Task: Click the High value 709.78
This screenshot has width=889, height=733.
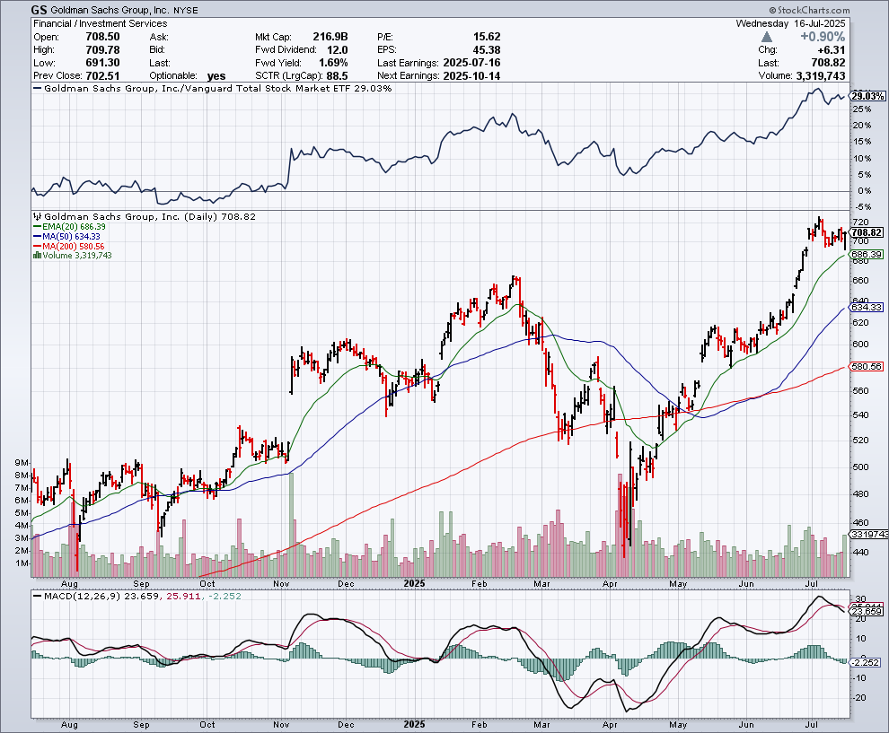Action: click(x=102, y=50)
